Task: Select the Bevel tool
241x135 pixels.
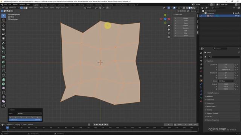Action: click(x=3, y=66)
